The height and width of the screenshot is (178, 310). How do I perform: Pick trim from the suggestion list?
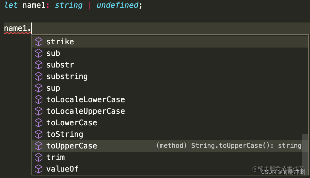[170, 157]
